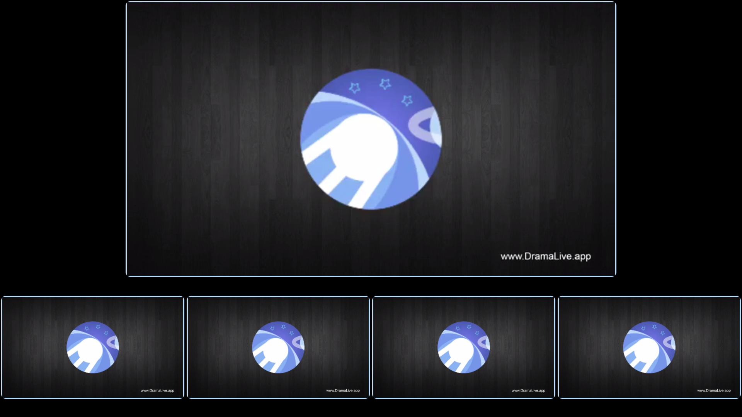
Task: Click the www.DramaLive.app watermark on third thumbnail
Action: pyautogui.click(x=528, y=390)
